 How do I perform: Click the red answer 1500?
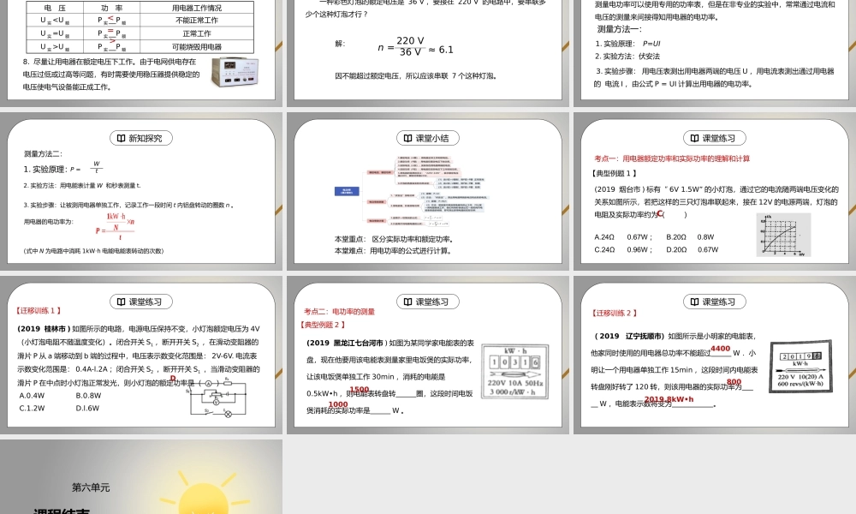pyautogui.click(x=360, y=390)
